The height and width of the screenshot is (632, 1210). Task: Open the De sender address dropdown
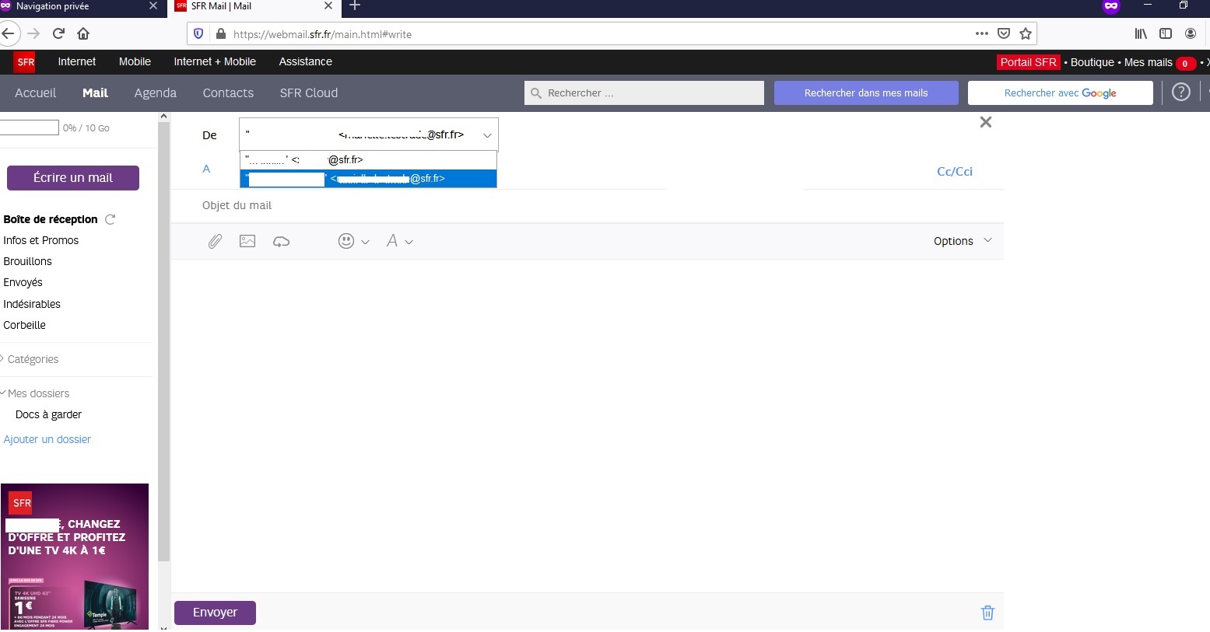click(487, 135)
